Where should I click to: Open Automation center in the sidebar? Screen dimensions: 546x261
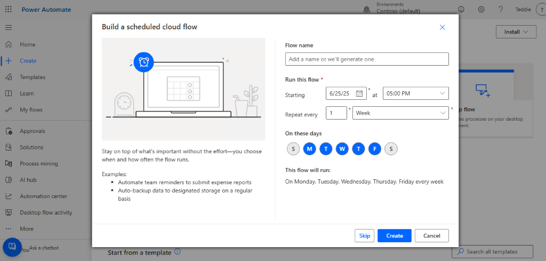pos(44,196)
